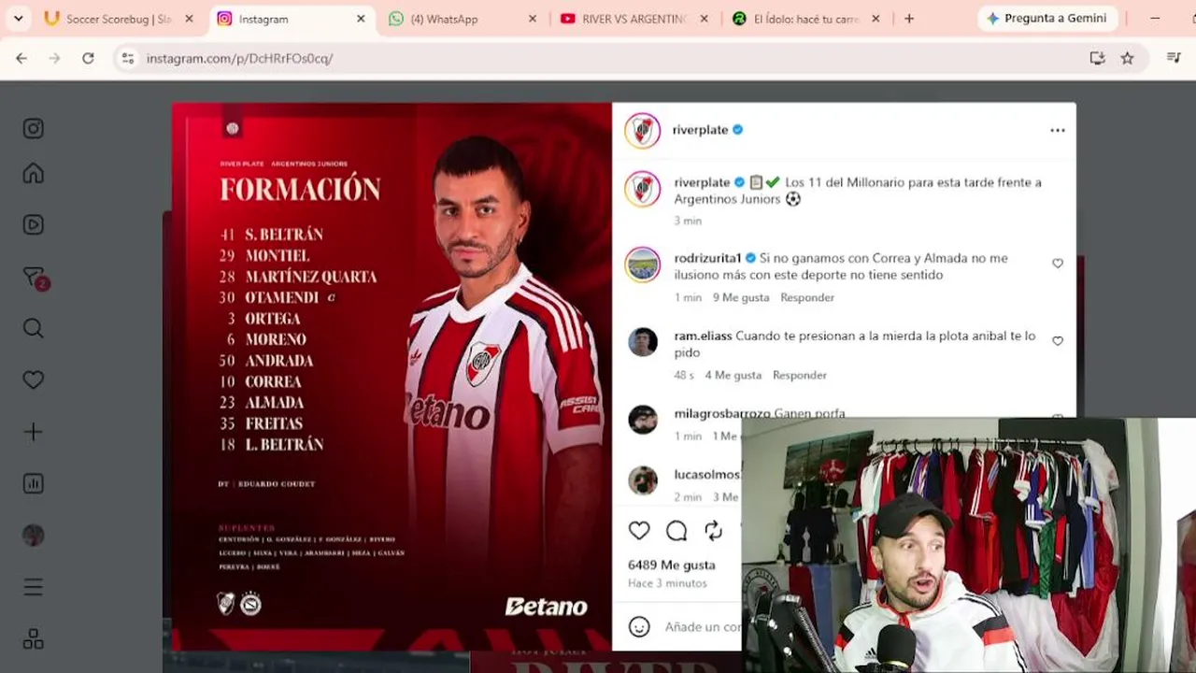Like rodrizurita1's comment
Viewport: 1196px width, 673px height.
(1058, 264)
